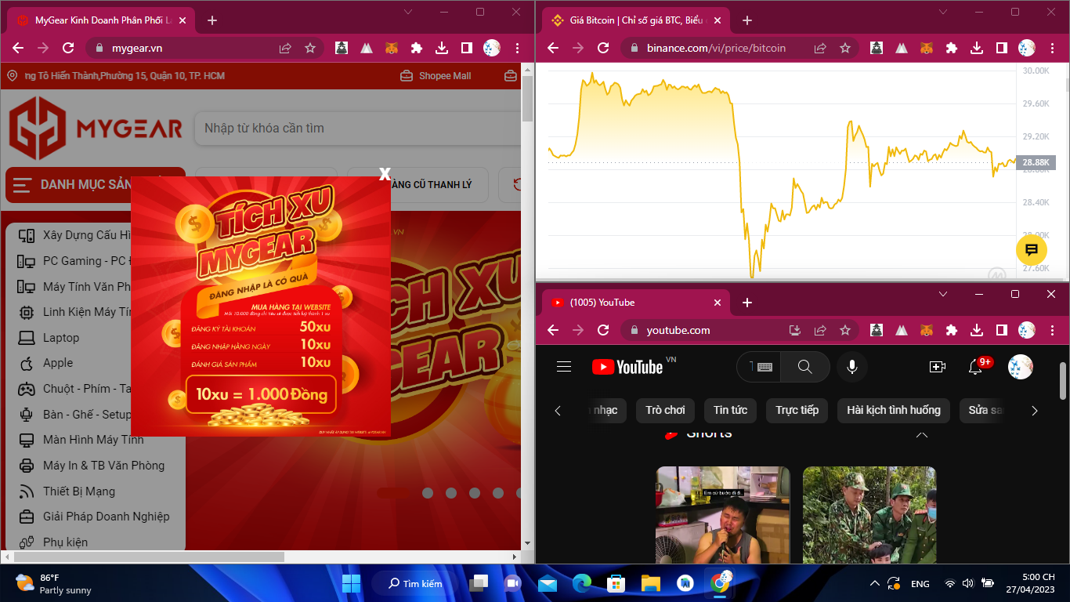Select the fourth banner carousel dot
This screenshot has height=602, width=1070.
[475, 493]
